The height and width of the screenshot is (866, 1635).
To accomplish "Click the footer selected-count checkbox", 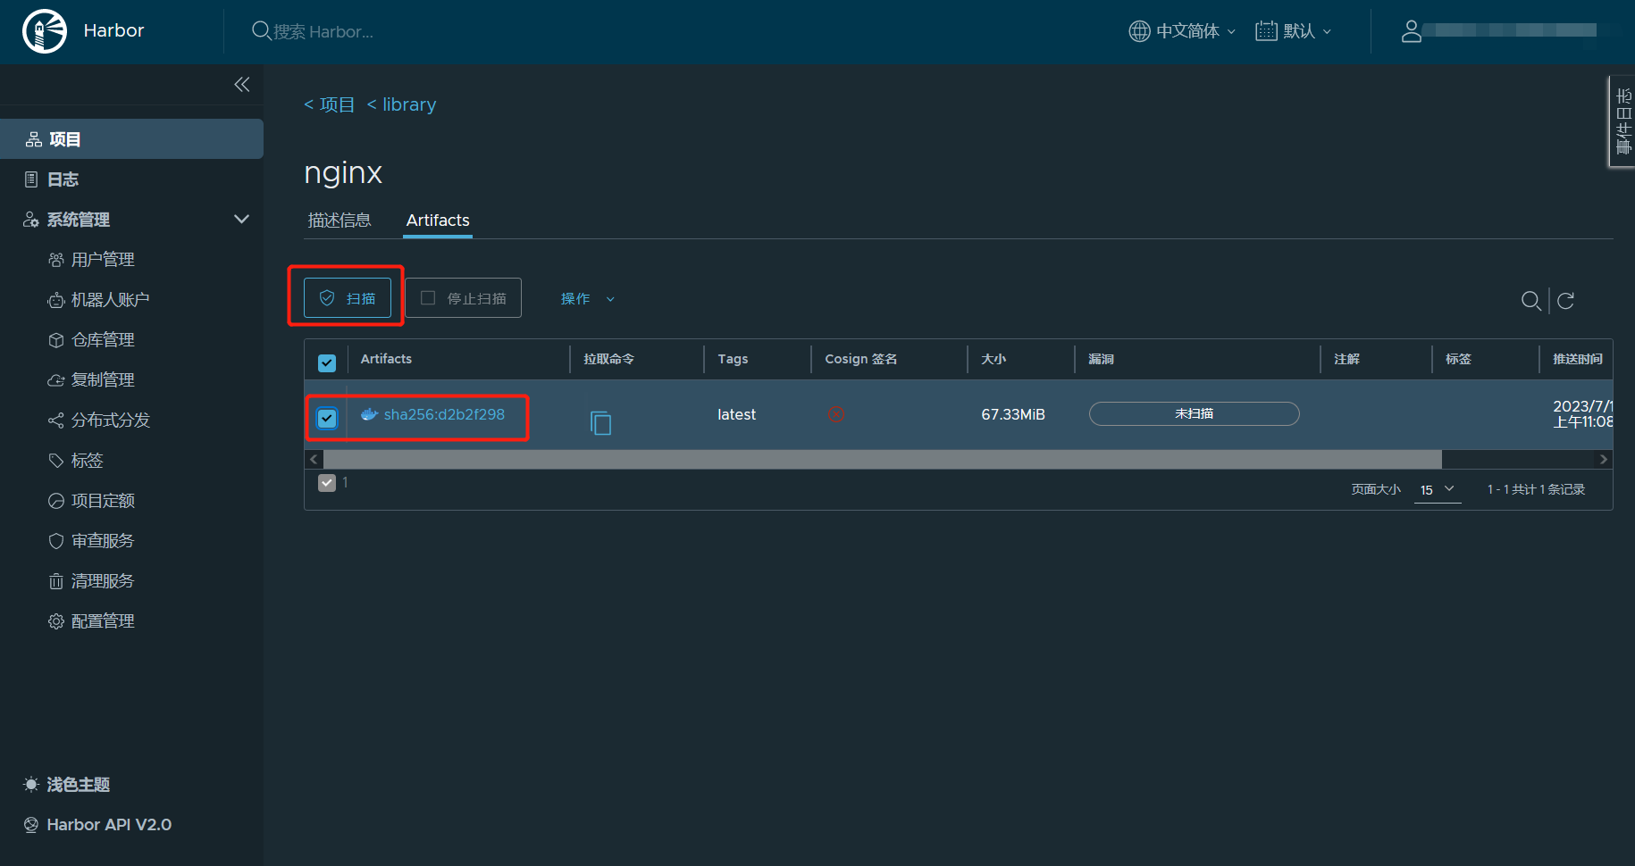I will pyautogui.click(x=327, y=483).
